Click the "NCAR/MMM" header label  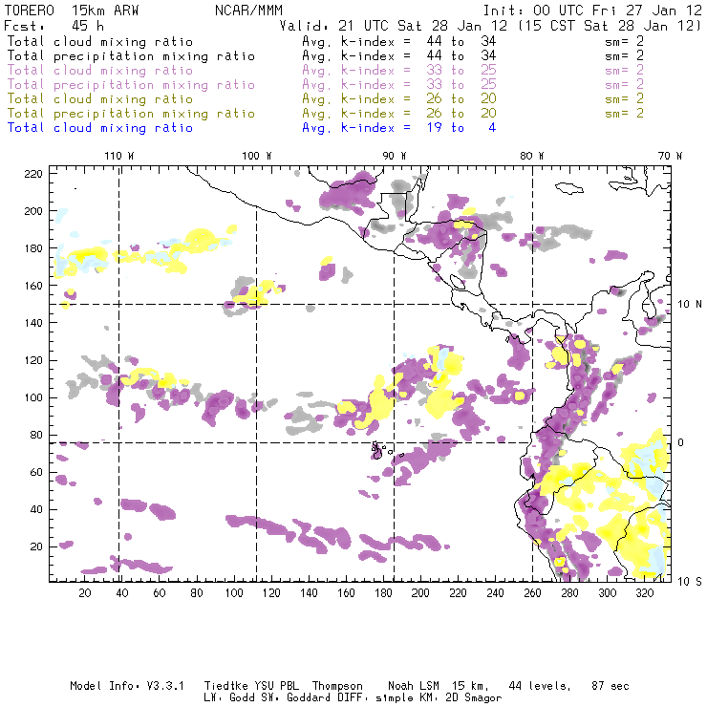248,11
